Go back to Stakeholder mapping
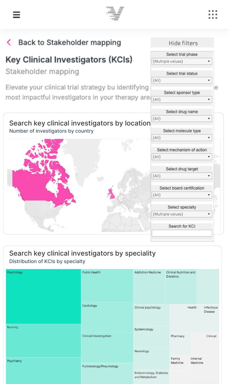 (x=70, y=42)
